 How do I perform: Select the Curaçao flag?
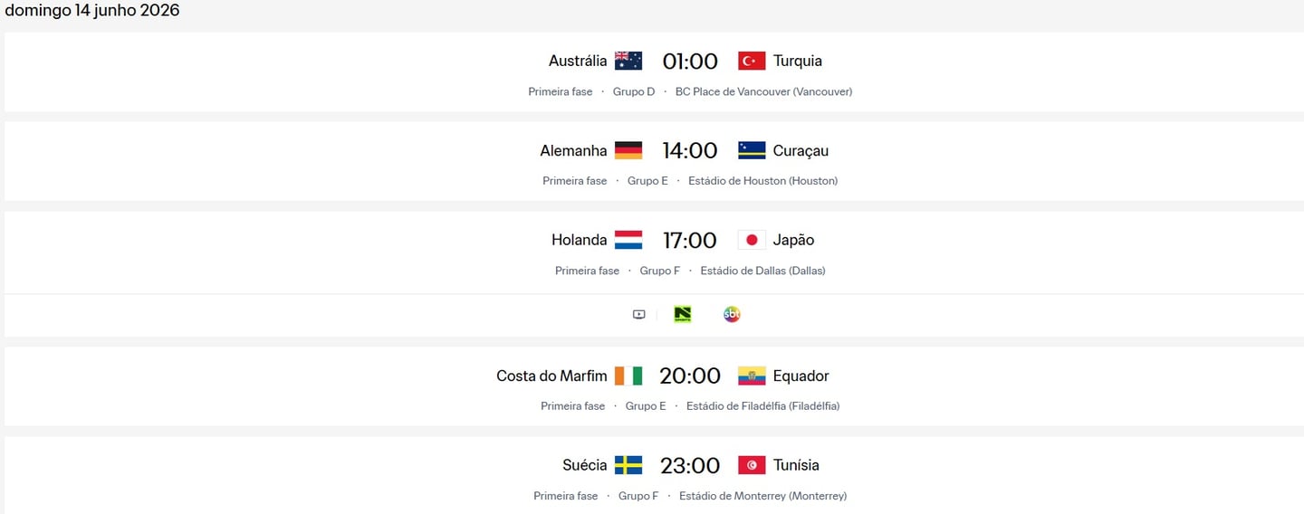pos(752,150)
